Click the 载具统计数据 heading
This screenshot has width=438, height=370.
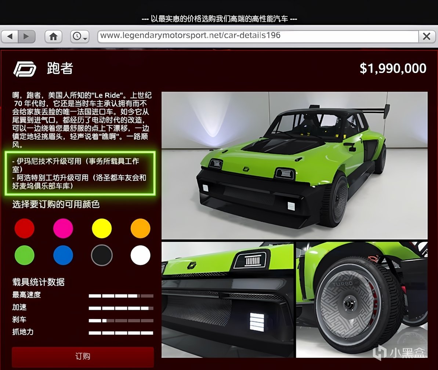(38, 282)
